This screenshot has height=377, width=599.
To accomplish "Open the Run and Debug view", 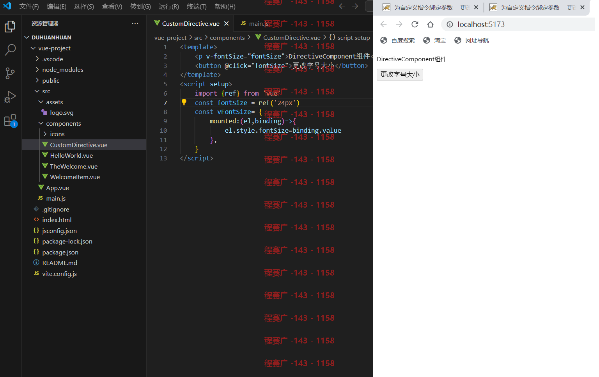I will pyautogui.click(x=10, y=96).
